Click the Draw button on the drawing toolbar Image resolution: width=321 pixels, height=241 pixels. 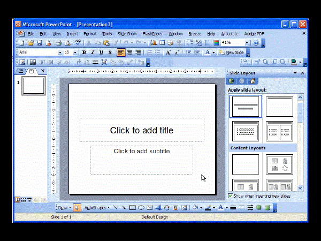(x=64, y=207)
